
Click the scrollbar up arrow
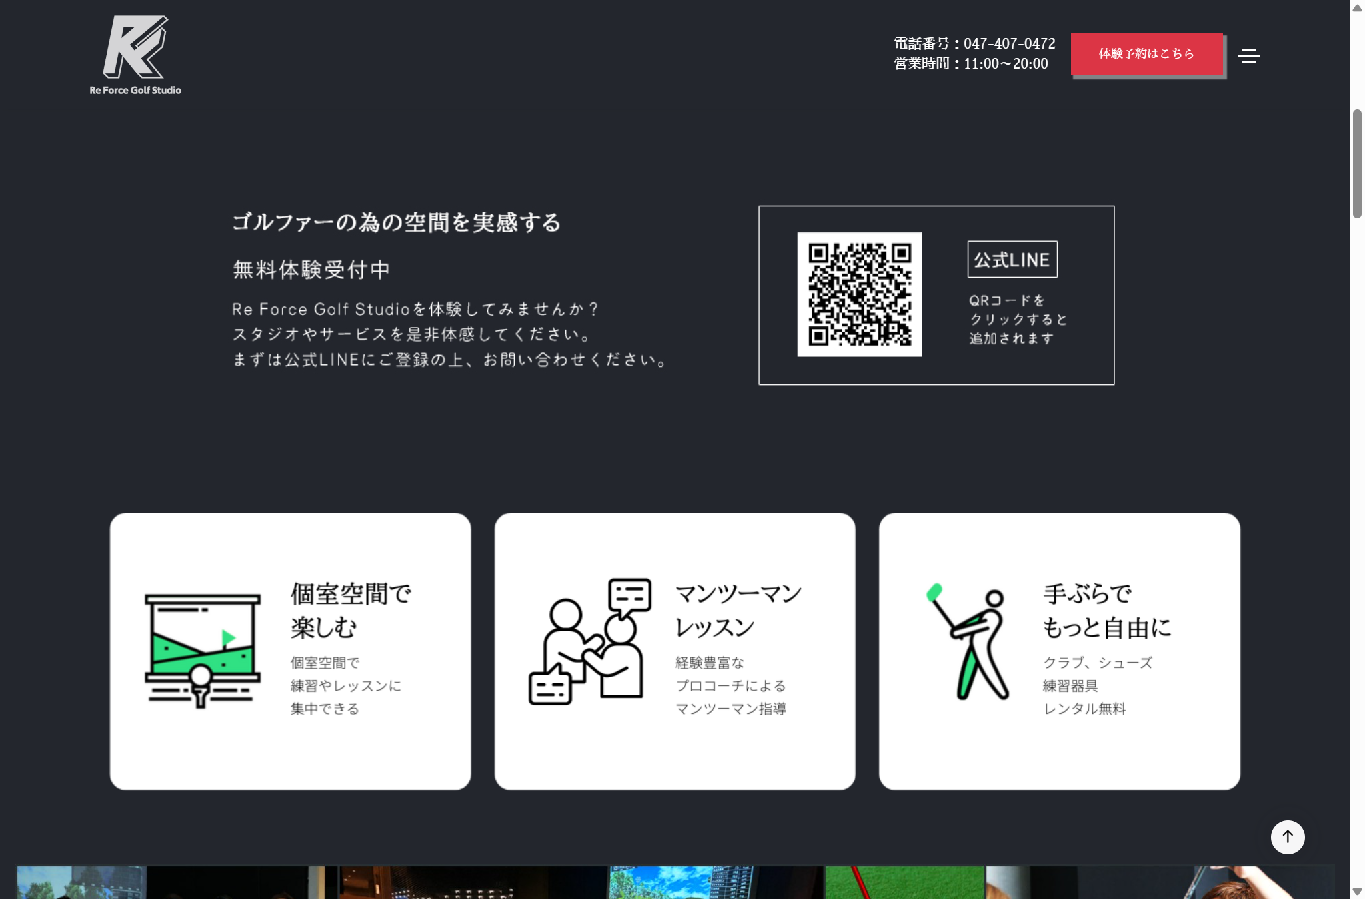pos(1357,8)
